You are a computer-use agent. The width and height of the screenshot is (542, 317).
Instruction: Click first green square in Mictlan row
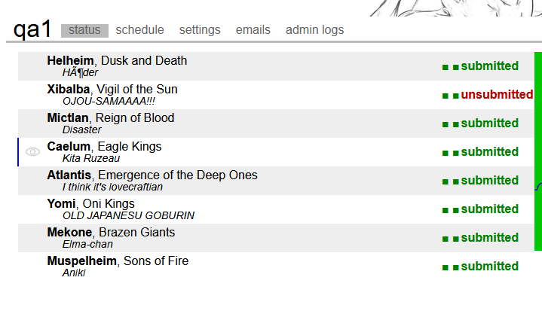click(446, 124)
